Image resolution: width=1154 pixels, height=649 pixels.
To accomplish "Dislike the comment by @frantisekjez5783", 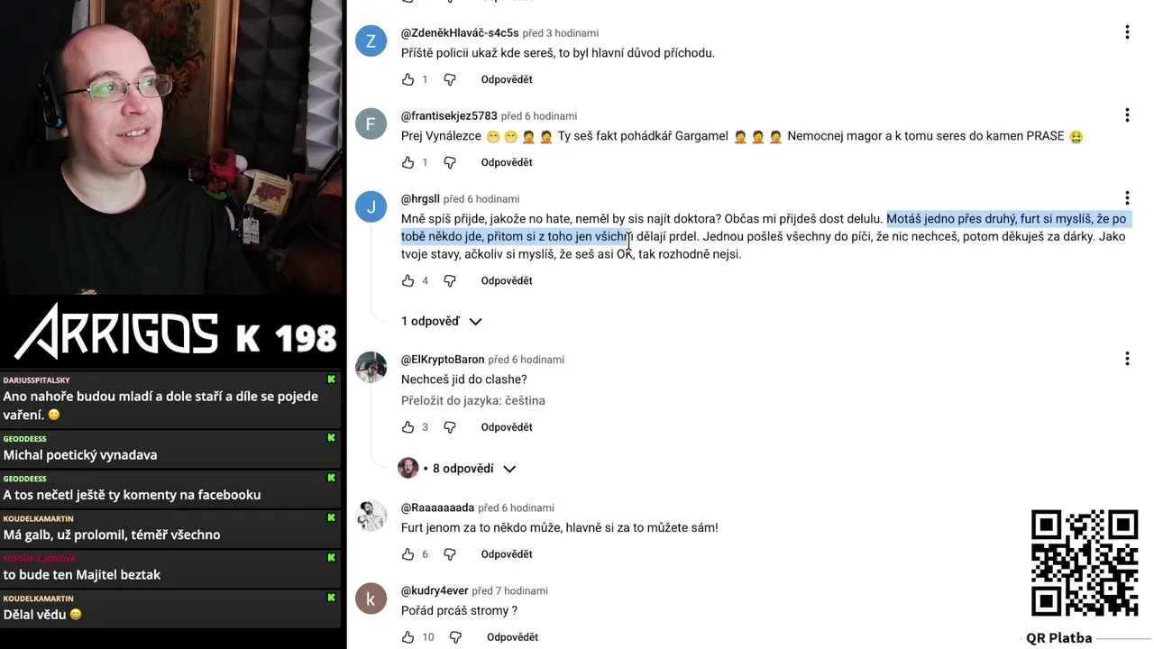I will [450, 162].
